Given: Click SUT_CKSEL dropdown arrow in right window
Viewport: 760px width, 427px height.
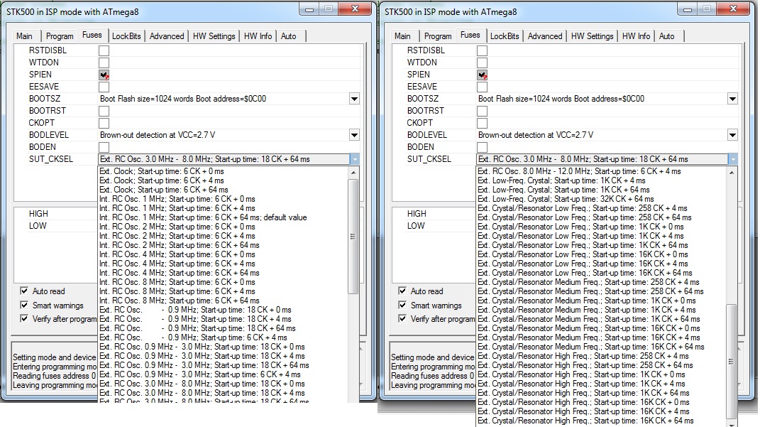Looking at the screenshot, I should click(732, 159).
